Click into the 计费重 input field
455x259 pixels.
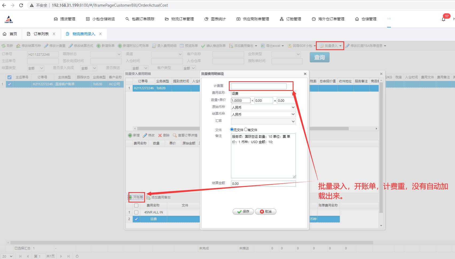coord(258,86)
